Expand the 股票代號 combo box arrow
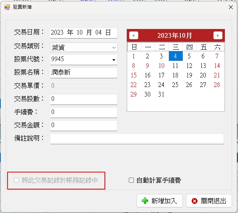Image resolution: width=238 pixels, height=213 pixels. pyautogui.click(x=114, y=60)
